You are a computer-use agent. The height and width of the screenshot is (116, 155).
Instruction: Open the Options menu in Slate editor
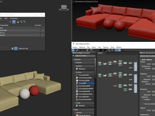click(106, 47)
